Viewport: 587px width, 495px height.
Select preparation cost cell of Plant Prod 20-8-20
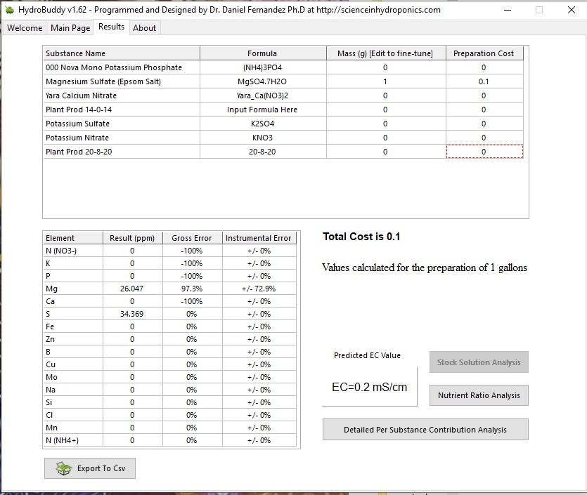click(484, 152)
